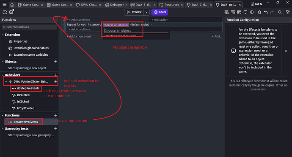This screenshot has height=157, width=292.
Task: Launch the Preview button
Action: 134,12
